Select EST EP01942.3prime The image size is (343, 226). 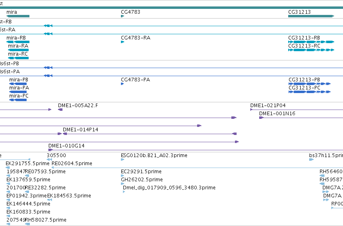pyautogui.click(x=8, y=199)
